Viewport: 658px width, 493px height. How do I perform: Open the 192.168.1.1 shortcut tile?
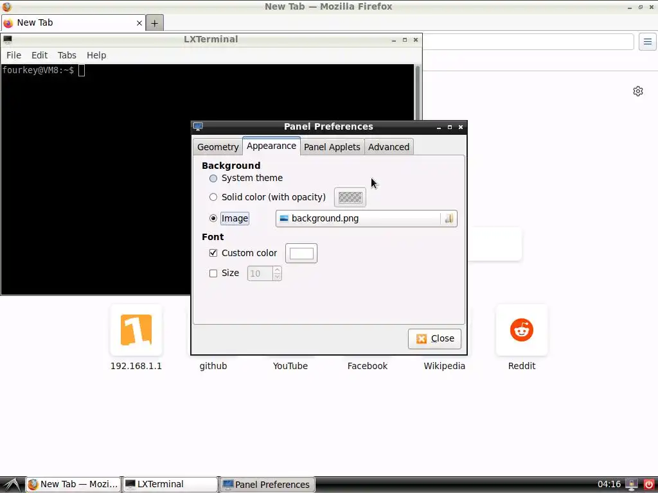(136, 331)
